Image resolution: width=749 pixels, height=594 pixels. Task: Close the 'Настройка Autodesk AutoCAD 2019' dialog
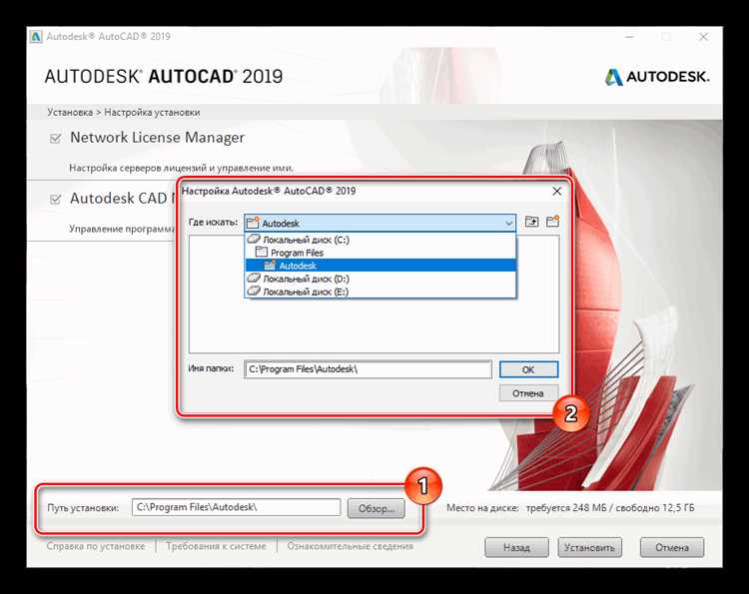pos(557,191)
